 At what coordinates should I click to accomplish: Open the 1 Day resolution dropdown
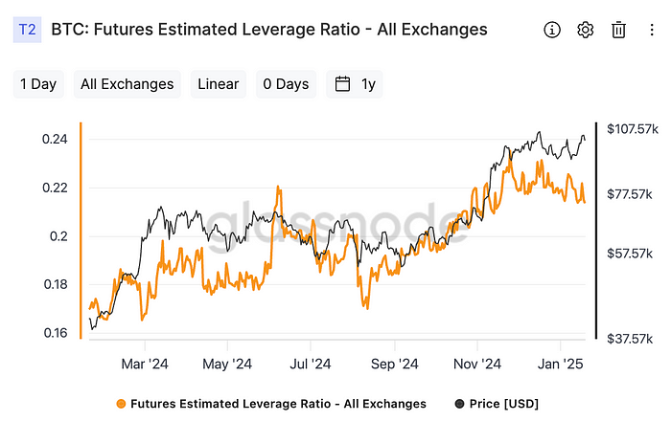click(38, 84)
